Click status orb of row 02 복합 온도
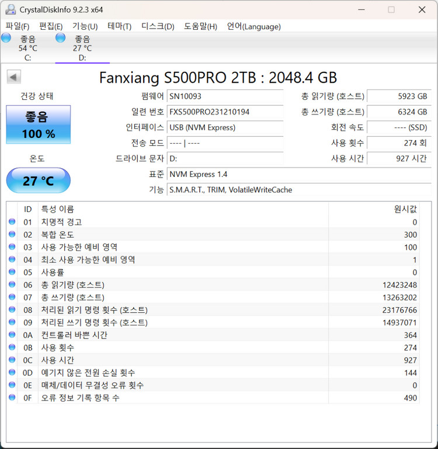This screenshot has height=449, width=438. 12,234
